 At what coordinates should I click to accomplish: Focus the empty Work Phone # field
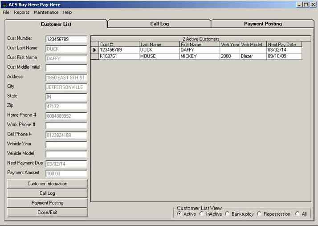tap(66, 126)
